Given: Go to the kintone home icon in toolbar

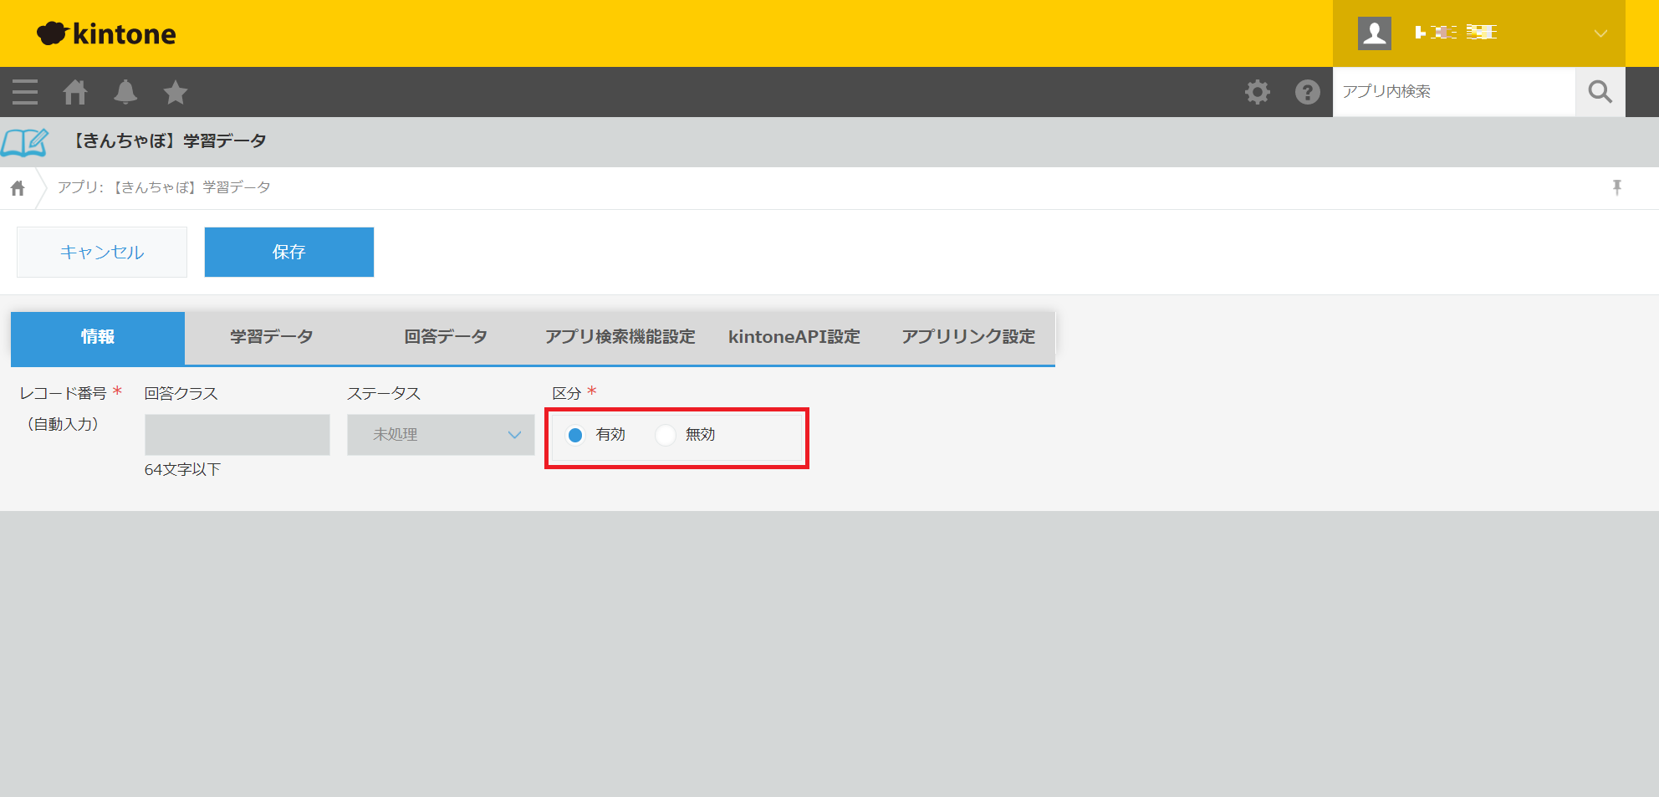Looking at the screenshot, I should tap(75, 92).
